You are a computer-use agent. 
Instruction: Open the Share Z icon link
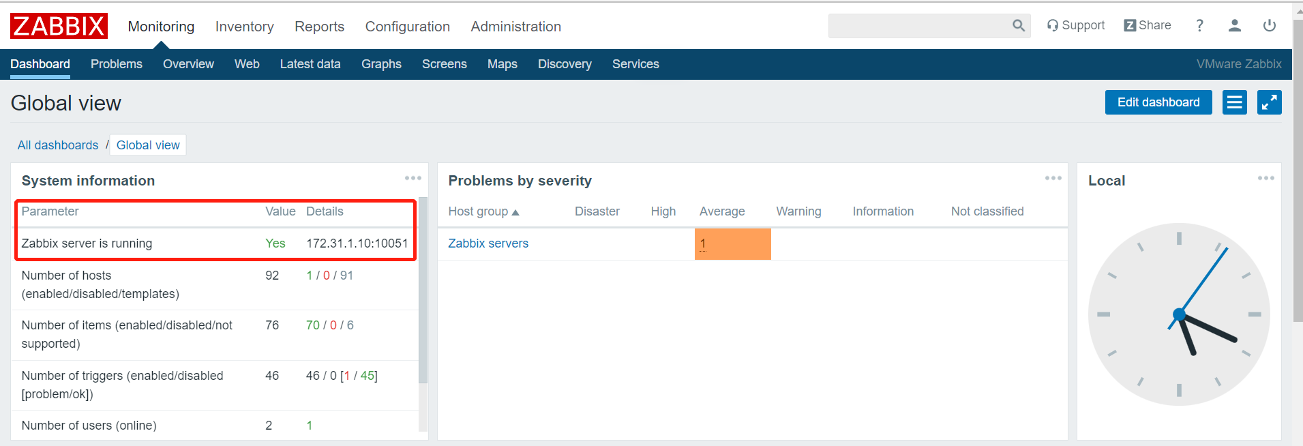1148,25
